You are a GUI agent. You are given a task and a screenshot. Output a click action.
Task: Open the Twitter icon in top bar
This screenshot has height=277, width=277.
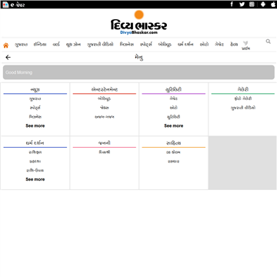pyautogui.click(x=242, y=4)
